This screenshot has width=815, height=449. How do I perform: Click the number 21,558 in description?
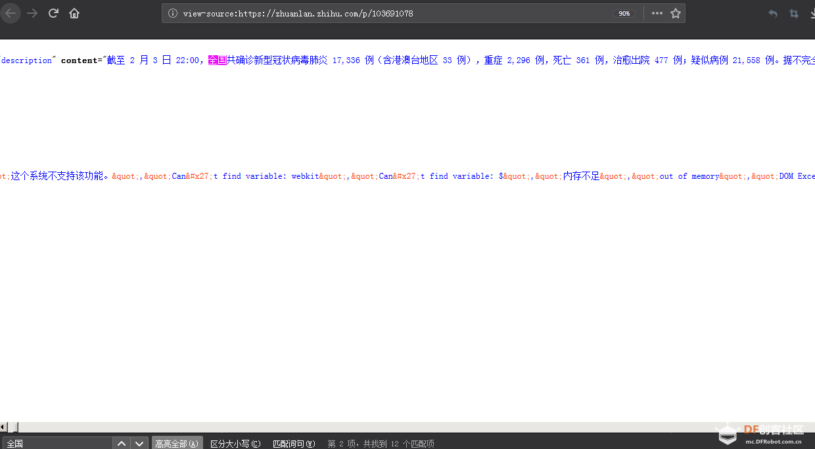click(746, 60)
